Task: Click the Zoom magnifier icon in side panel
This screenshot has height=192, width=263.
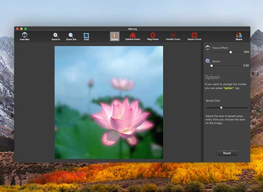Action: [208, 61]
